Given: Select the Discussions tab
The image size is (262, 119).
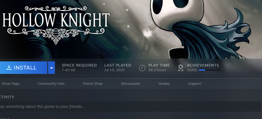Looking at the screenshot, I should pyautogui.click(x=131, y=84).
